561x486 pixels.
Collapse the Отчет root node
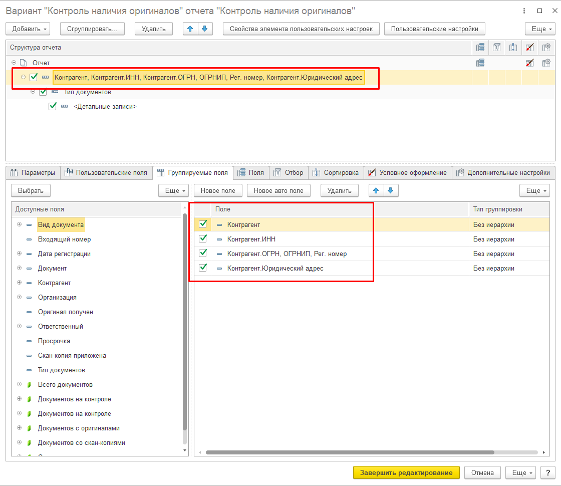pos(14,62)
